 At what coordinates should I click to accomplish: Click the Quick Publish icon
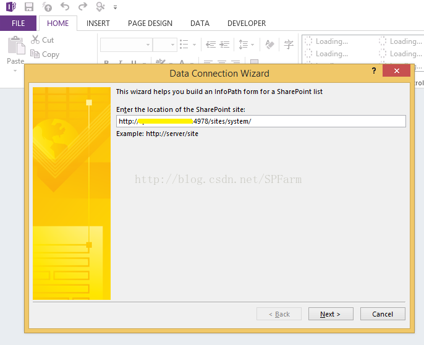47,7
